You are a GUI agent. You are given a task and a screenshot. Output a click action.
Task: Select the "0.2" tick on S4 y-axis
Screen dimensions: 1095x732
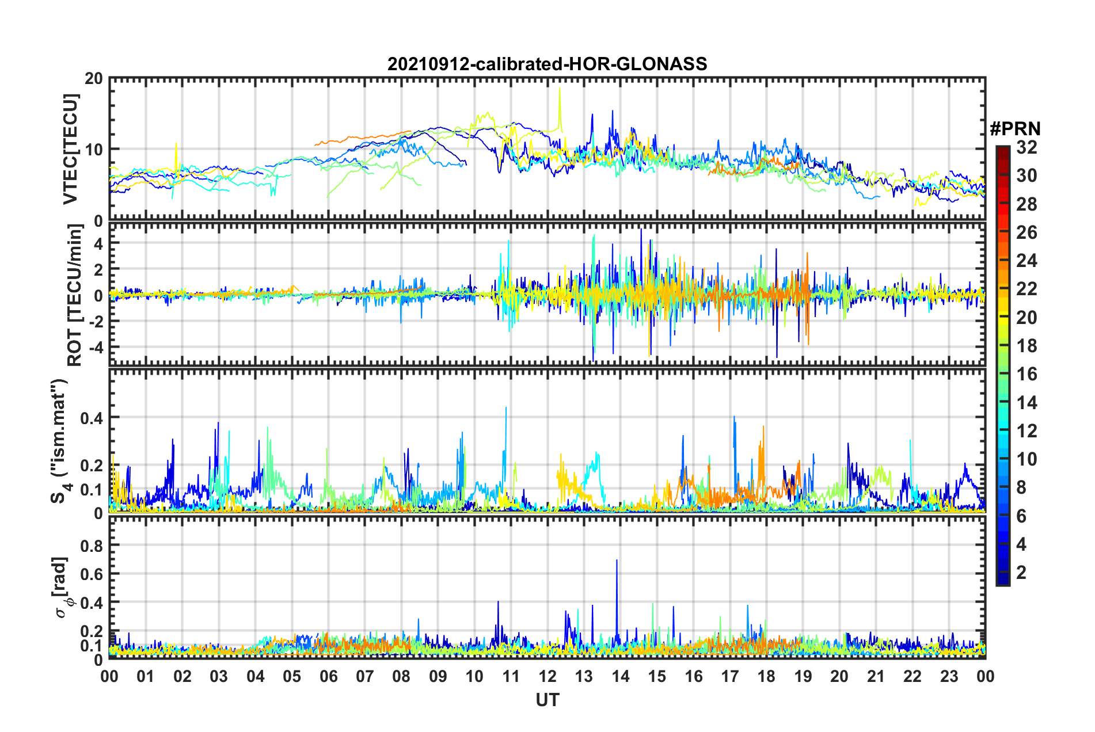pos(92,466)
